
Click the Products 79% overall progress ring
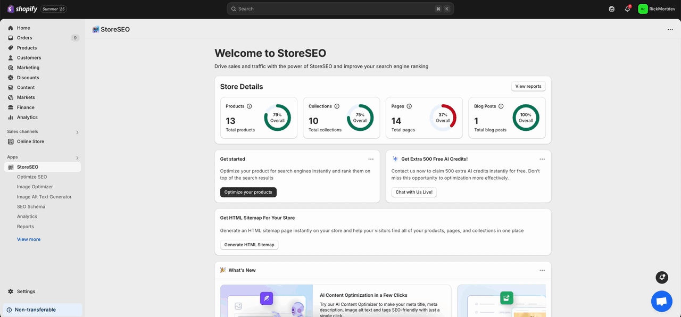click(x=277, y=118)
